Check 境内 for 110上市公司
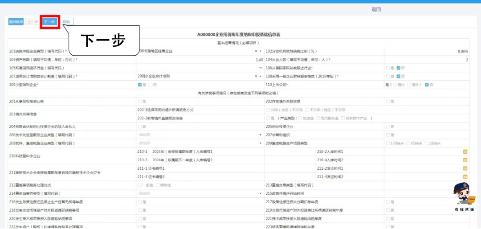This screenshot has height=229, width=481. (x=395, y=85)
